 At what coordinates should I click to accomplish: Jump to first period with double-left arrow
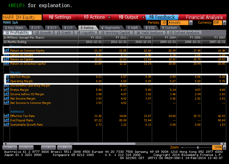pyautogui.click(x=10, y=147)
